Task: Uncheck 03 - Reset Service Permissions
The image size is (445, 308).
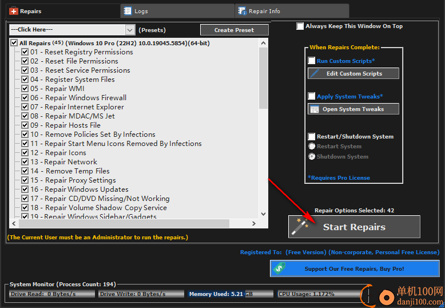Action: click(x=25, y=70)
